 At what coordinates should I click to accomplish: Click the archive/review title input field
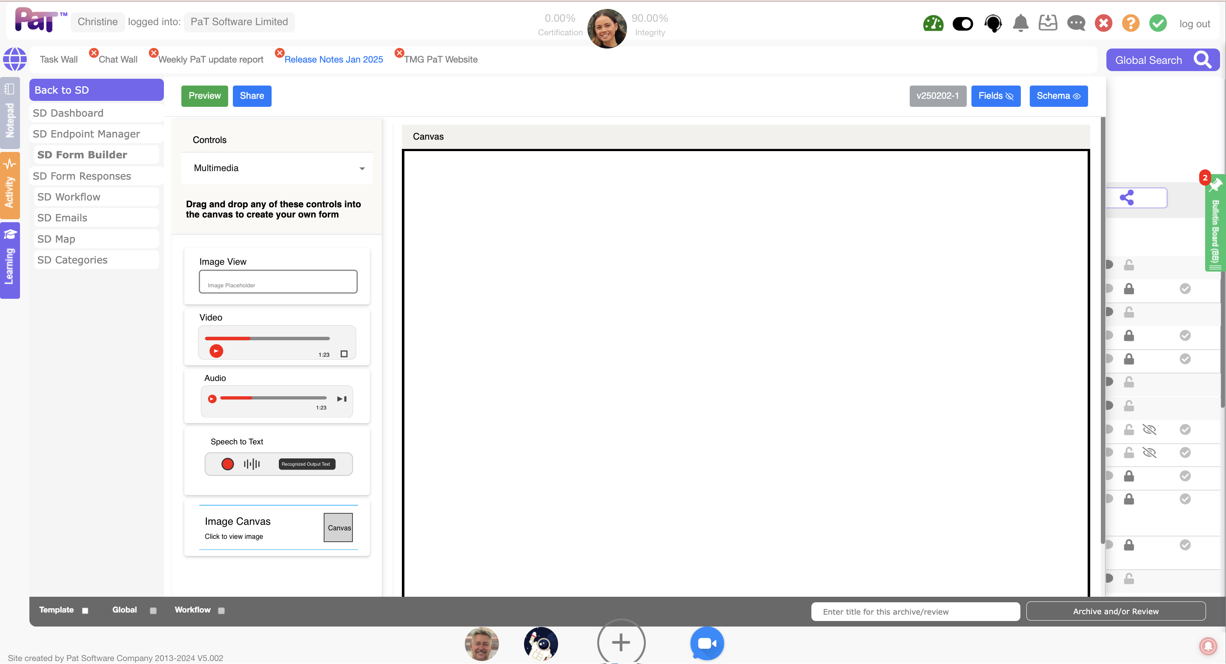(915, 612)
